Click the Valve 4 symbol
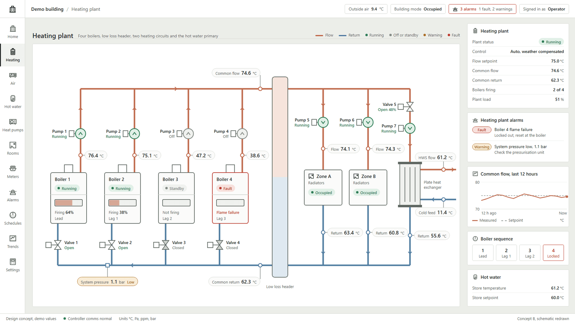This screenshot has height=323, width=575. (219, 245)
